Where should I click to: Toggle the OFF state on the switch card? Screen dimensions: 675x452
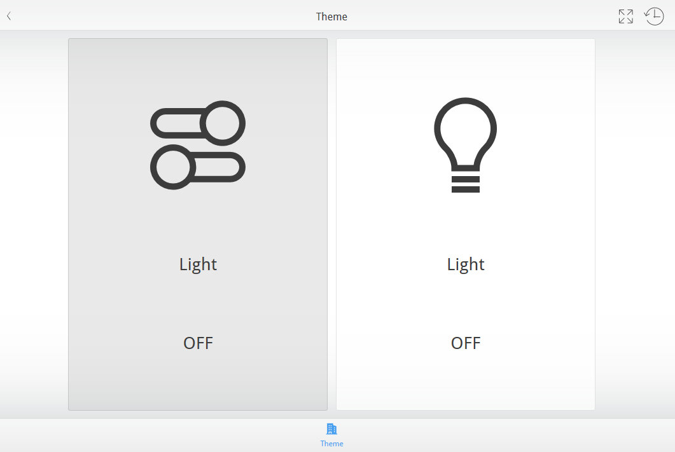198,343
